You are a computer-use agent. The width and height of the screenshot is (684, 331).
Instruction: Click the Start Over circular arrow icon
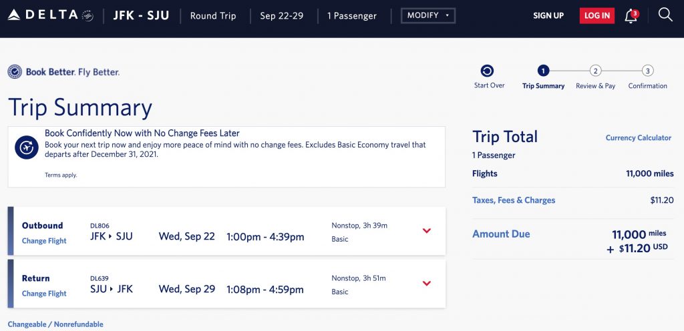point(487,71)
